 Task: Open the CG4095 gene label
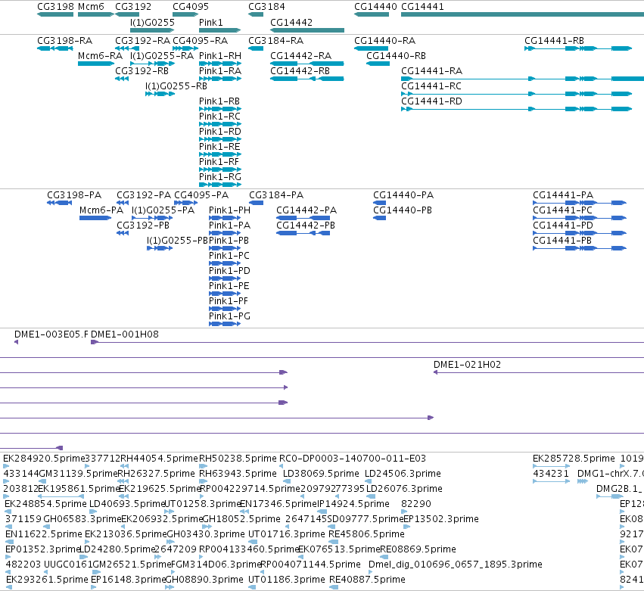(191, 7)
